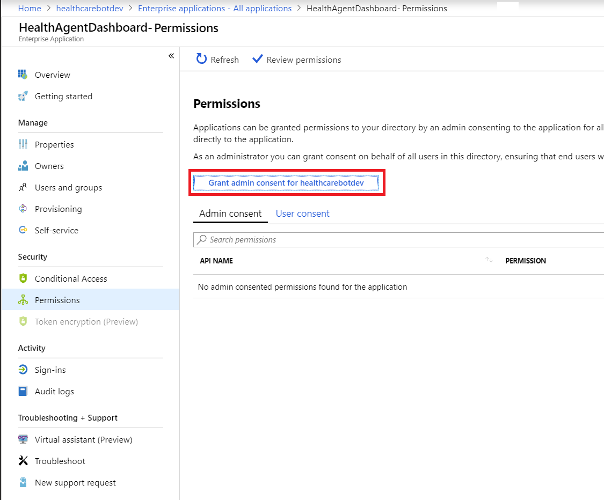Select the Owners menu entry

pos(49,166)
